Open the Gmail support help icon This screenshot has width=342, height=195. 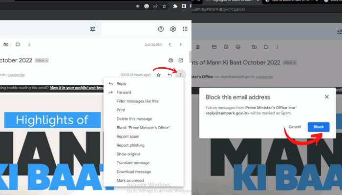click(161, 29)
